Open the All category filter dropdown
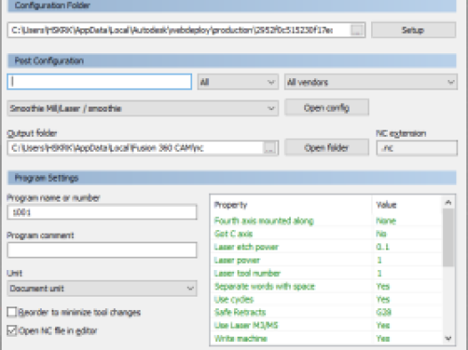Screen dimensions: 468x350 pyautogui.click(x=238, y=82)
